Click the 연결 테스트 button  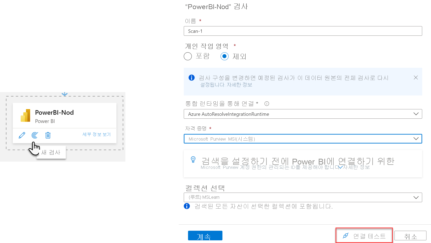pos(364,236)
